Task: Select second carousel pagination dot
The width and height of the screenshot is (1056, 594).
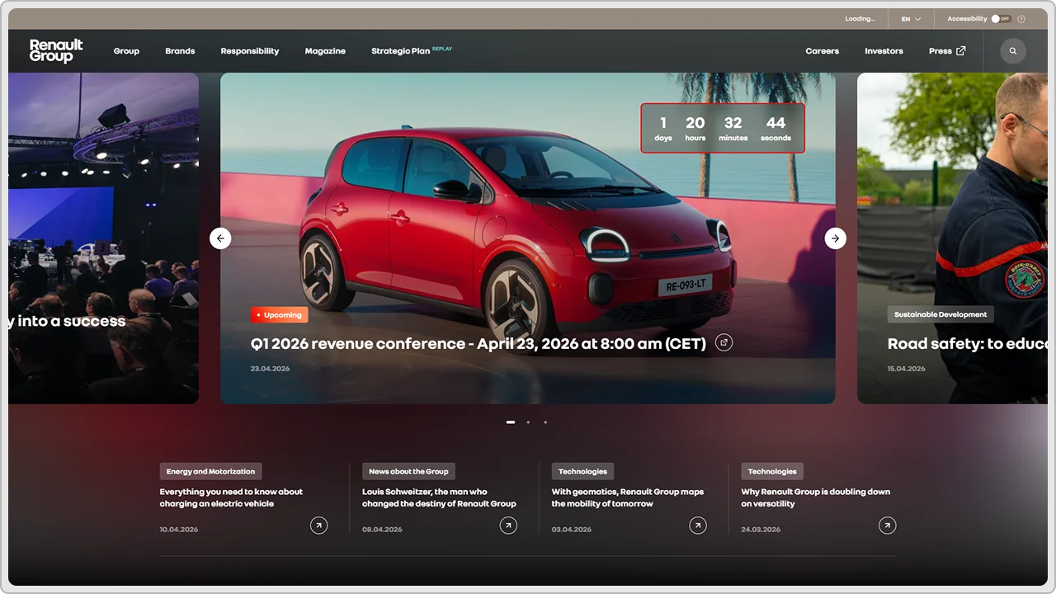Action: click(x=528, y=422)
